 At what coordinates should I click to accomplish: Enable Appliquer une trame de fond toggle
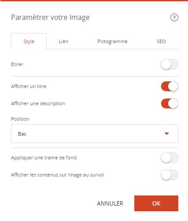(170, 158)
